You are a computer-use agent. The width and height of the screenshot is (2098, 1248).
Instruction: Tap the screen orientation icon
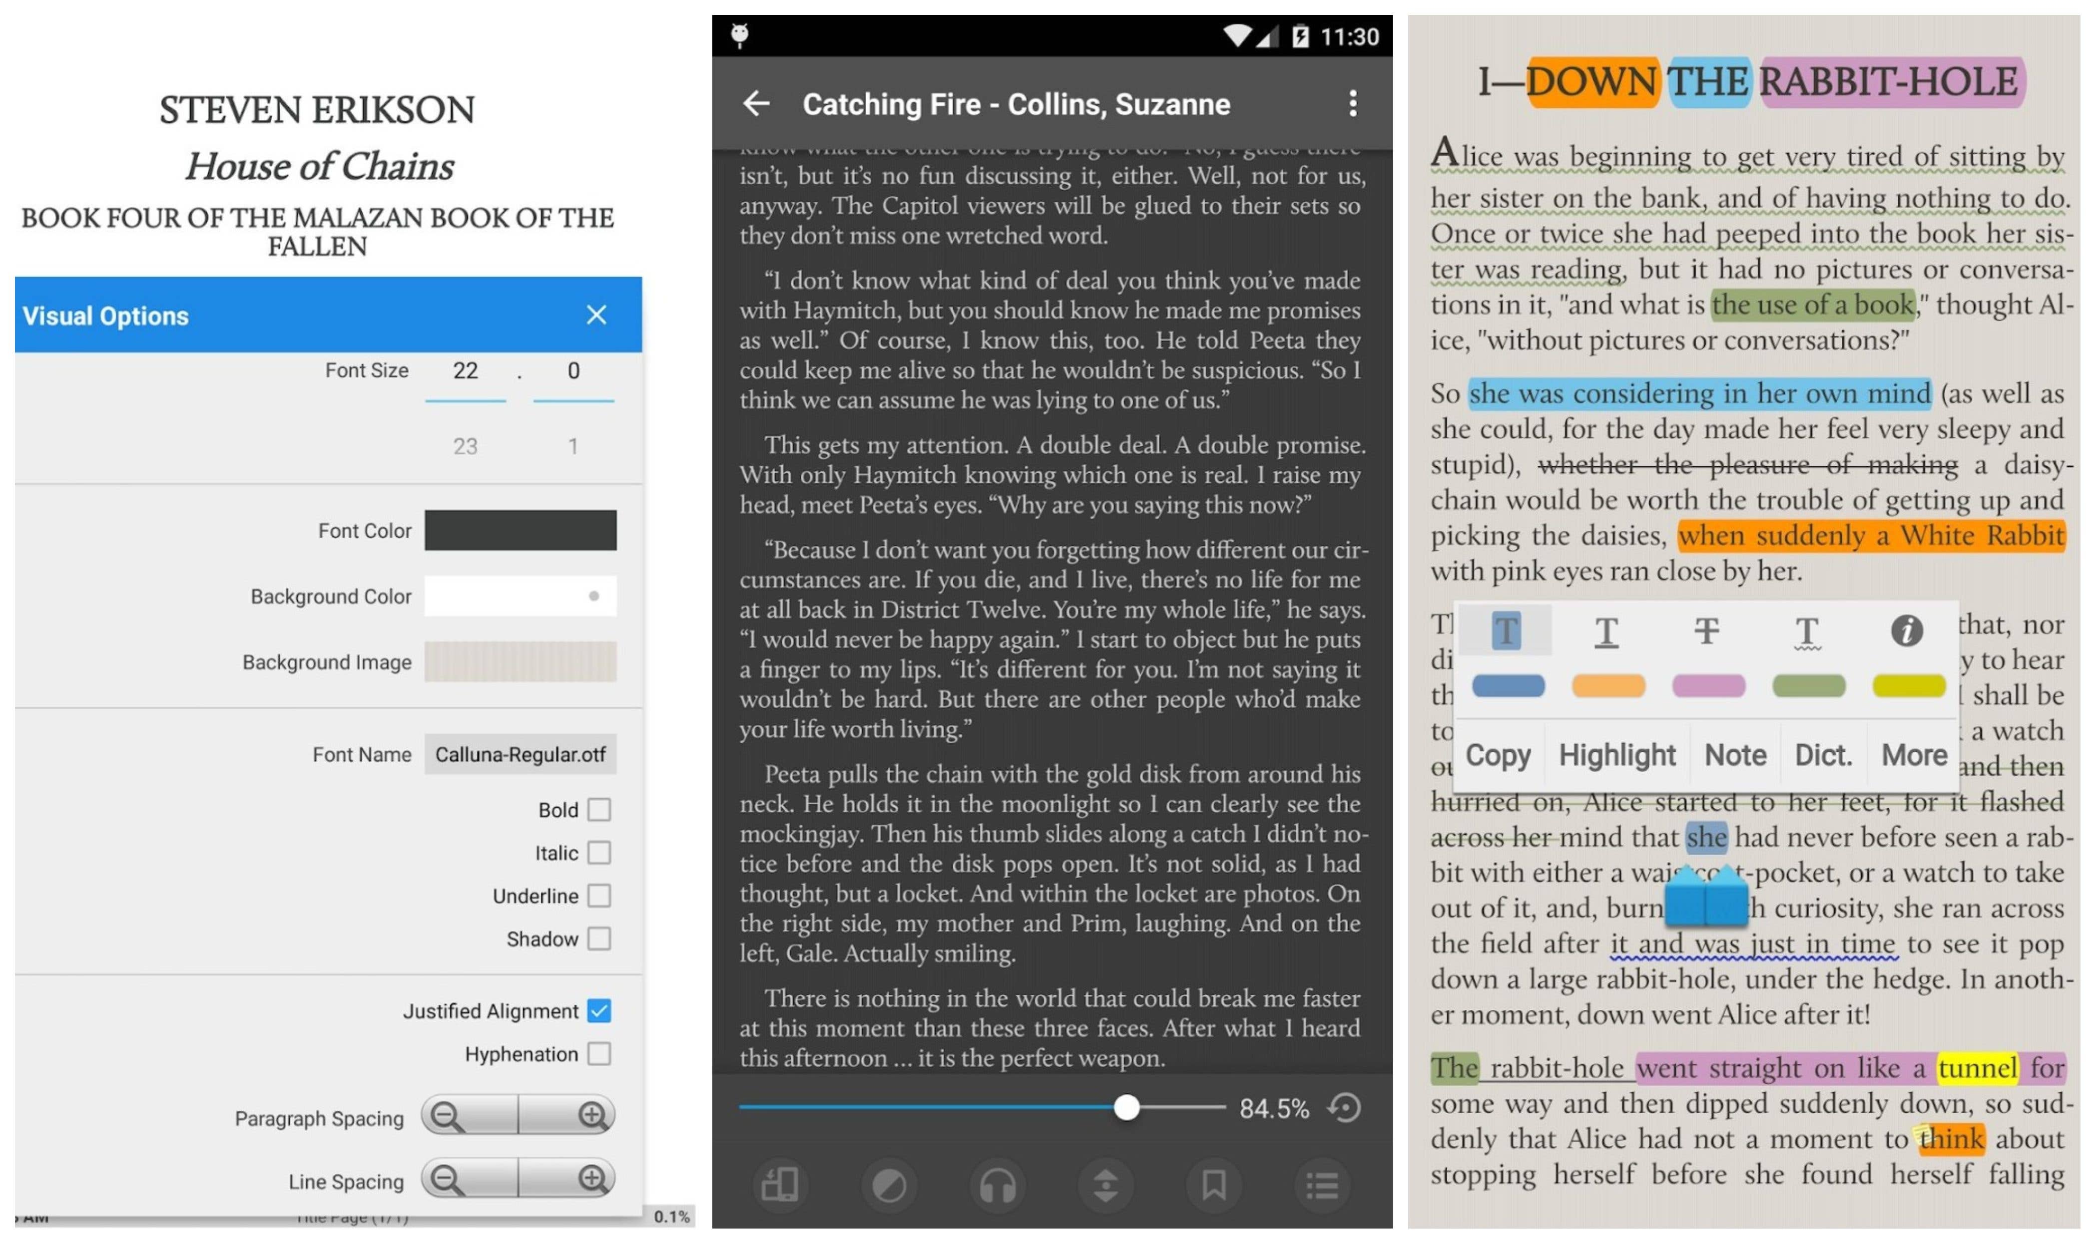779,1185
